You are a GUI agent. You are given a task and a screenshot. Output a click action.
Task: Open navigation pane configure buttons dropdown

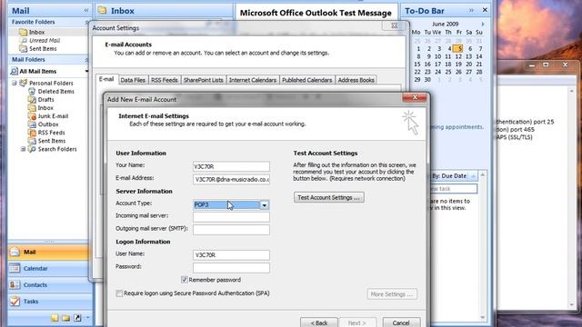[x=87, y=318]
